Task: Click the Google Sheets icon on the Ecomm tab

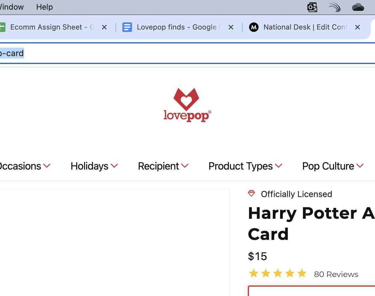Action: coord(2,27)
